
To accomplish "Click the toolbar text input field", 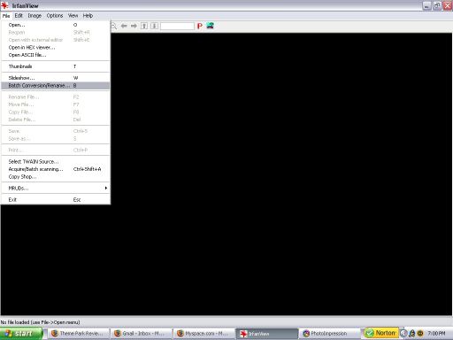I will (x=177, y=26).
